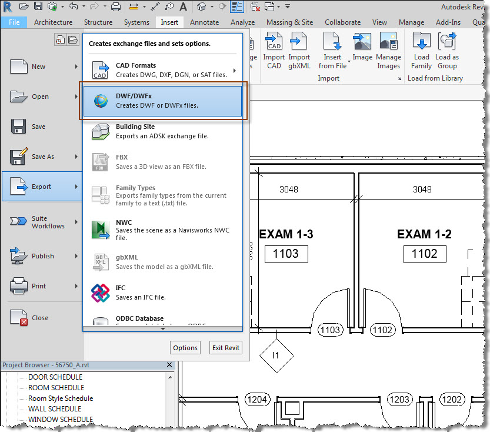Click the Options button
490x432 pixels.
[185, 347]
